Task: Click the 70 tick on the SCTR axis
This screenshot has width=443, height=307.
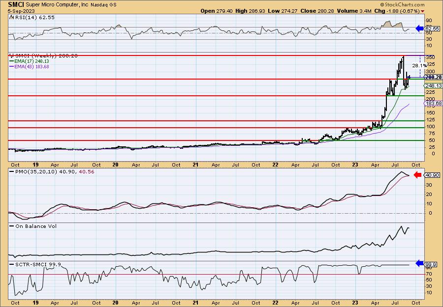Action: 429,274
